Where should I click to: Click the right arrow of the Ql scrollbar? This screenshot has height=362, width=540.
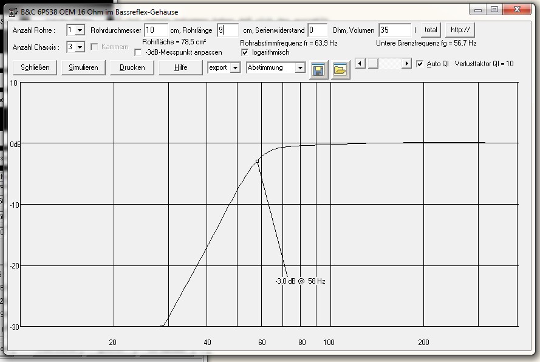(x=407, y=63)
